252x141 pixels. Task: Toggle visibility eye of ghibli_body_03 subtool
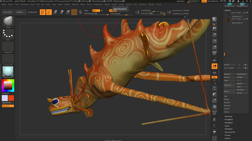click(x=247, y=19)
